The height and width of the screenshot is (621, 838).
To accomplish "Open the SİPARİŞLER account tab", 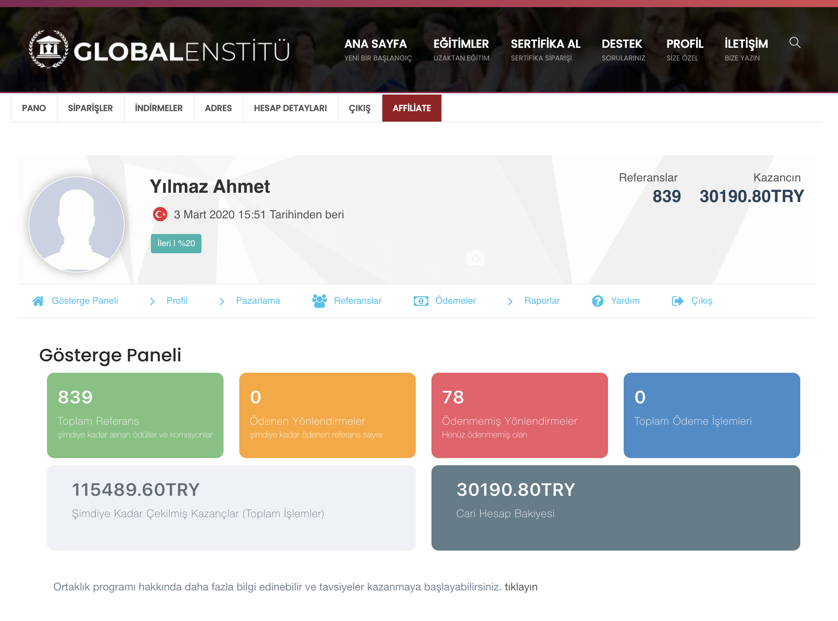I will coord(90,108).
